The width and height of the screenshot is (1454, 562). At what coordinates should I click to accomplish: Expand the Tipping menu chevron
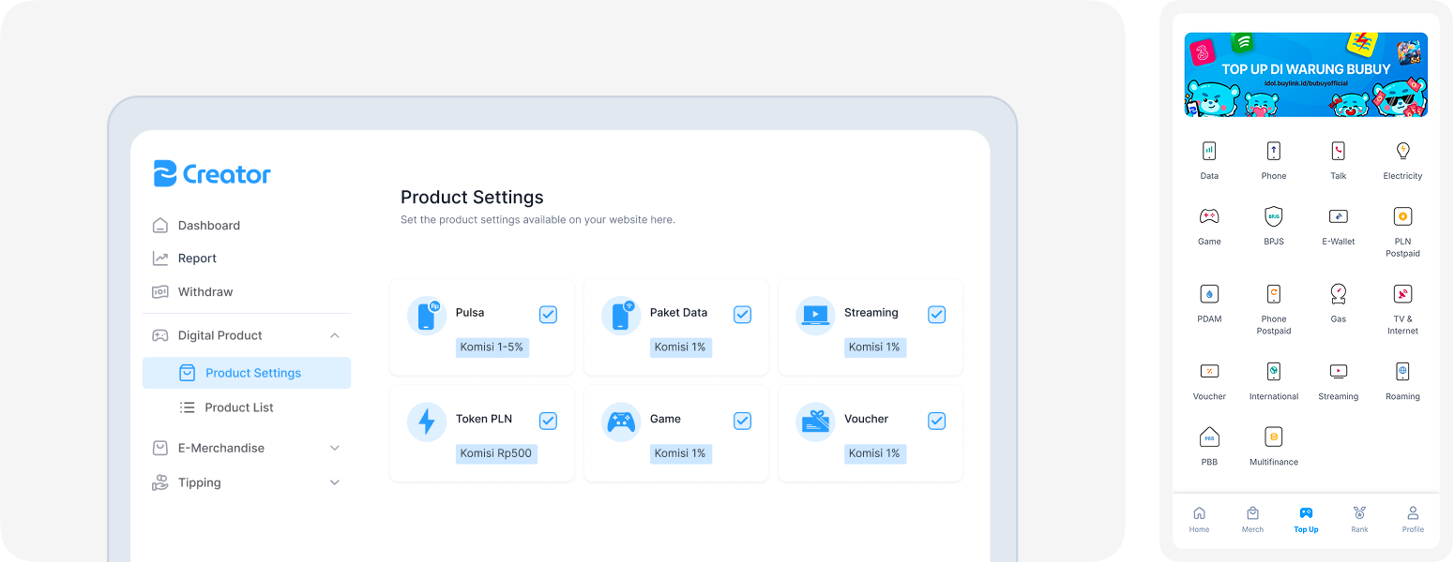335,483
